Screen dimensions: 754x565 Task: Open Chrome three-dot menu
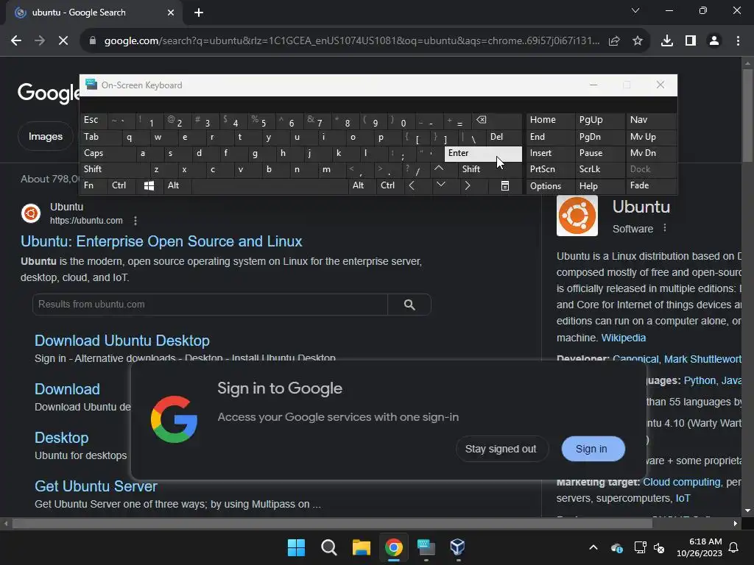(x=738, y=41)
